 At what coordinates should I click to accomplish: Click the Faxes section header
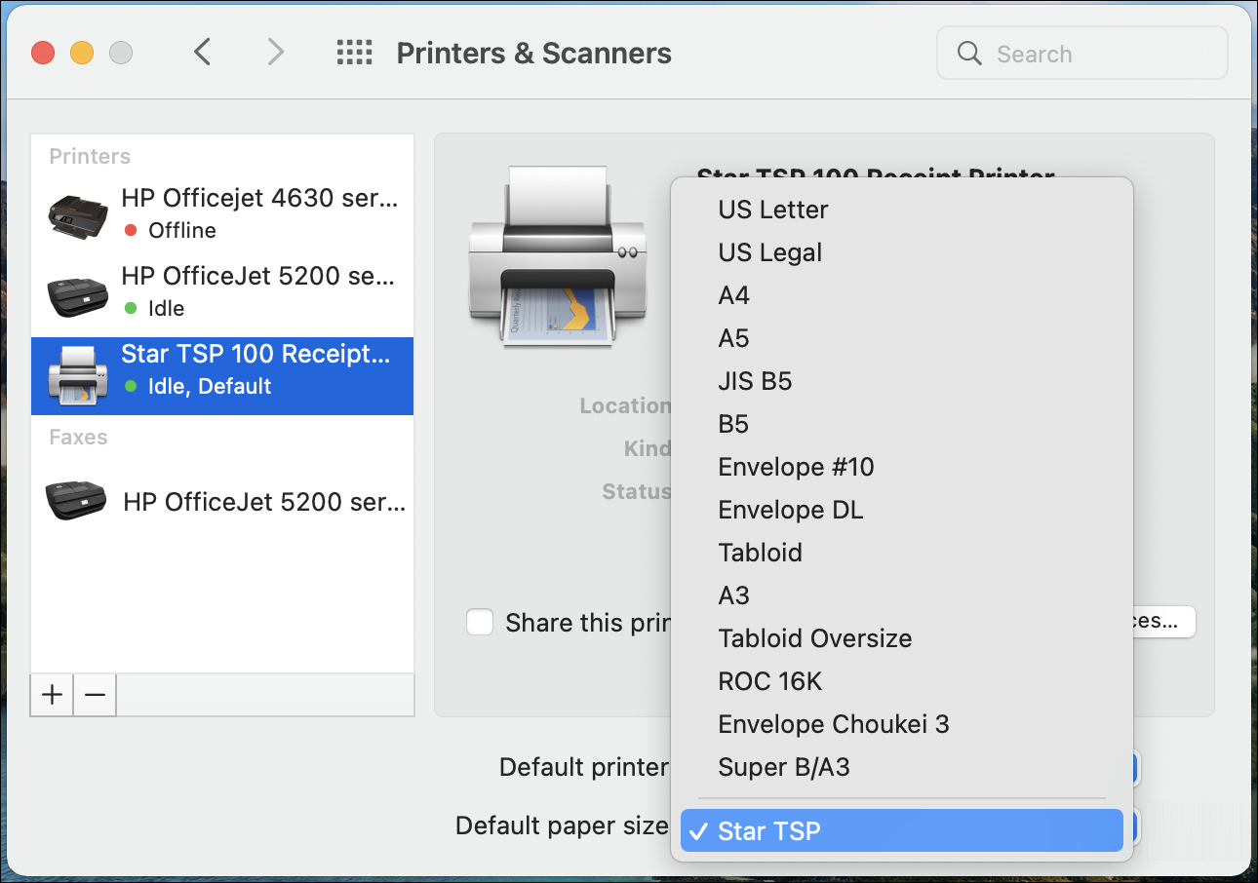78,438
